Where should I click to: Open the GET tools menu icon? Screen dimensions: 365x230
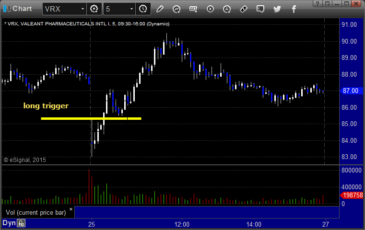(193, 9)
